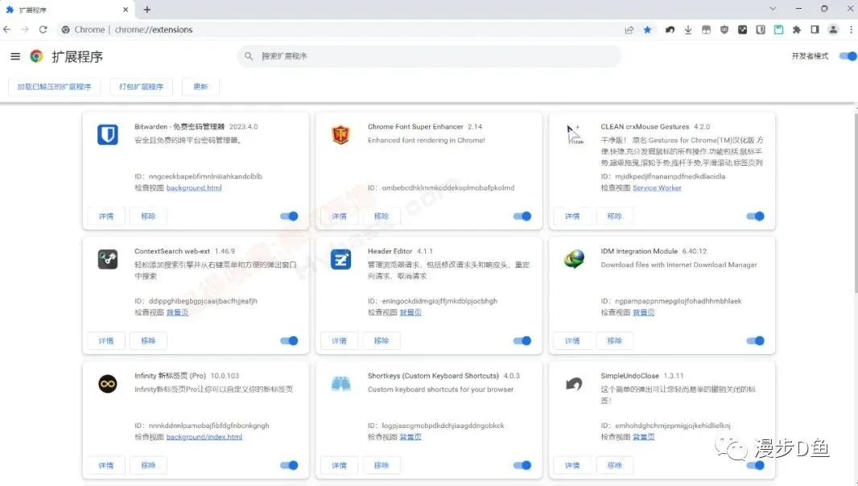Switch off Shortkeys extension toggle
This screenshot has height=486, width=858.
tap(522, 465)
